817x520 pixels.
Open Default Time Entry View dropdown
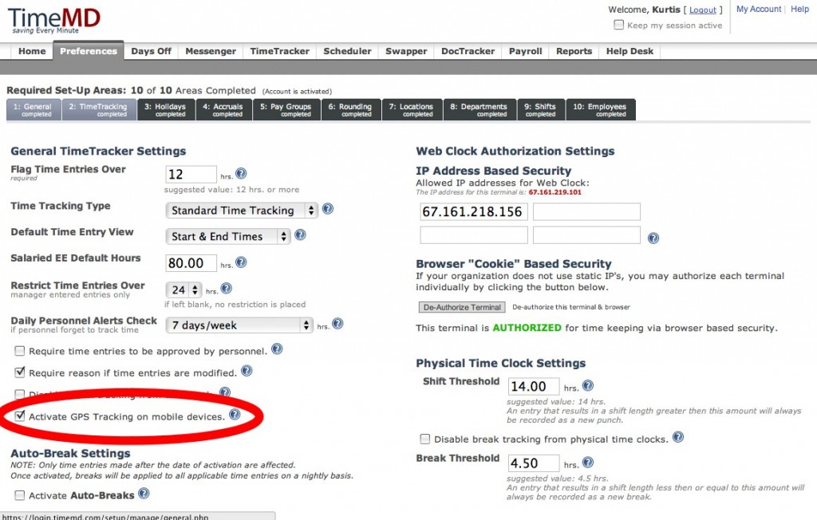[227, 237]
